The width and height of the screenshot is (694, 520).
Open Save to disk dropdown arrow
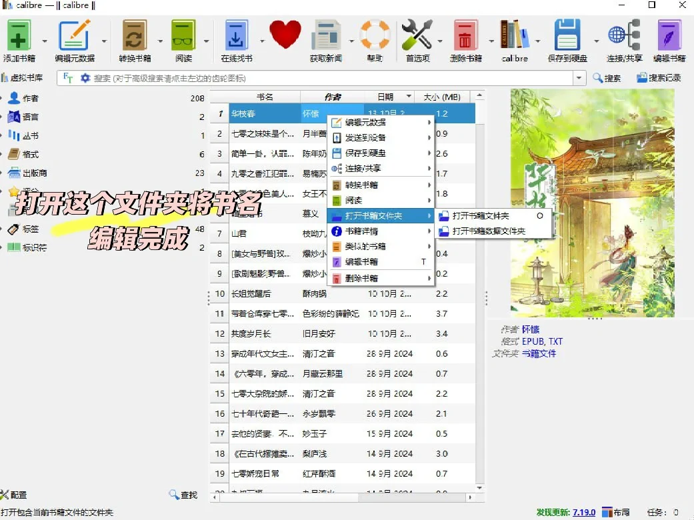pyautogui.click(x=596, y=41)
